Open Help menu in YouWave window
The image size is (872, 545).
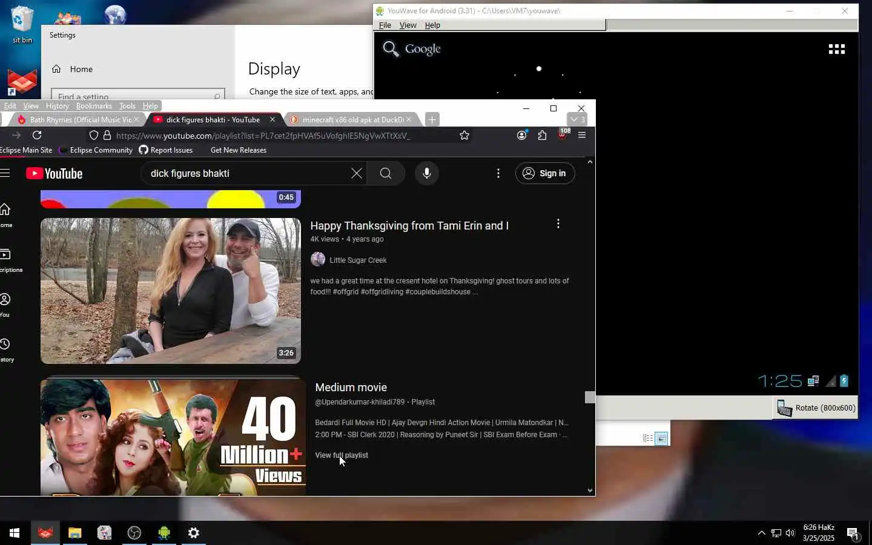pyautogui.click(x=432, y=25)
